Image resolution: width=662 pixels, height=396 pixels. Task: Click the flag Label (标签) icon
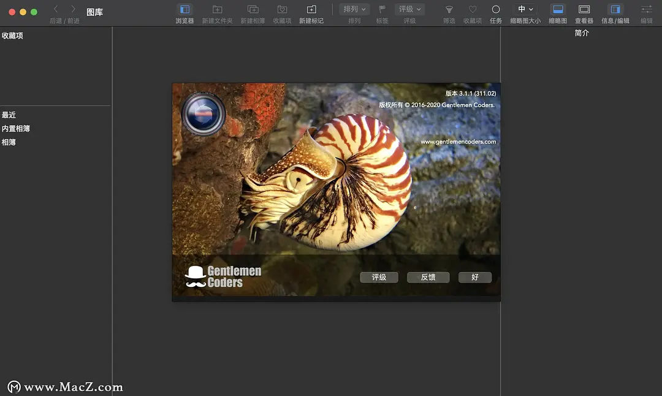point(382,10)
